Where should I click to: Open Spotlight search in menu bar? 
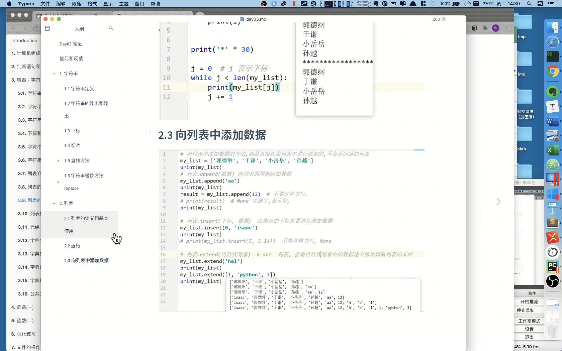529,4
